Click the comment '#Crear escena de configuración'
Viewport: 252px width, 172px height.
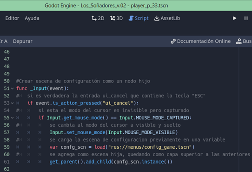[x=58, y=81]
